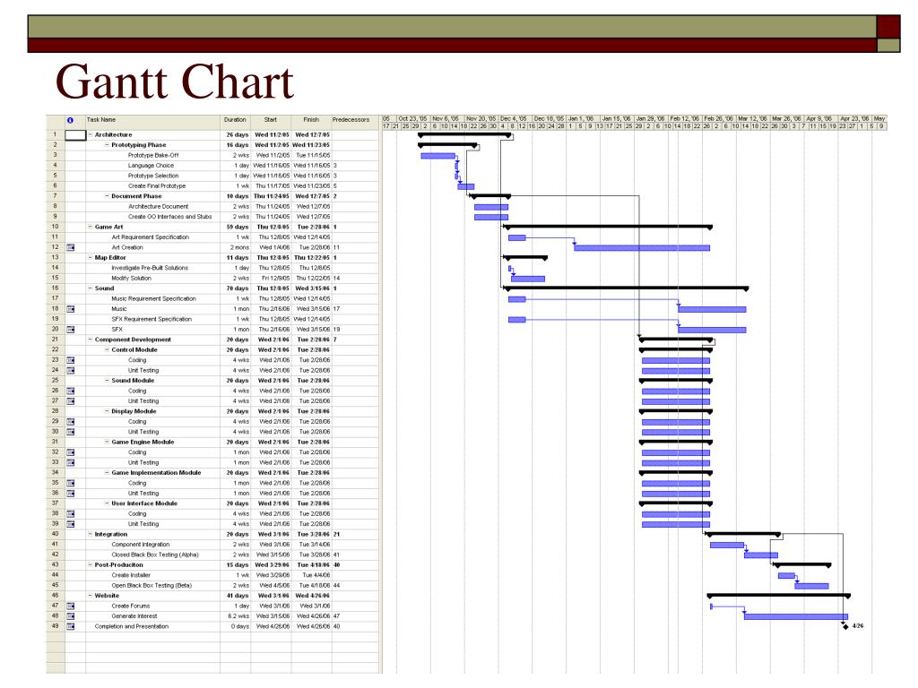Click the indicator icon in row 29 Coding
The height and width of the screenshot is (688, 918).
(x=71, y=422)
